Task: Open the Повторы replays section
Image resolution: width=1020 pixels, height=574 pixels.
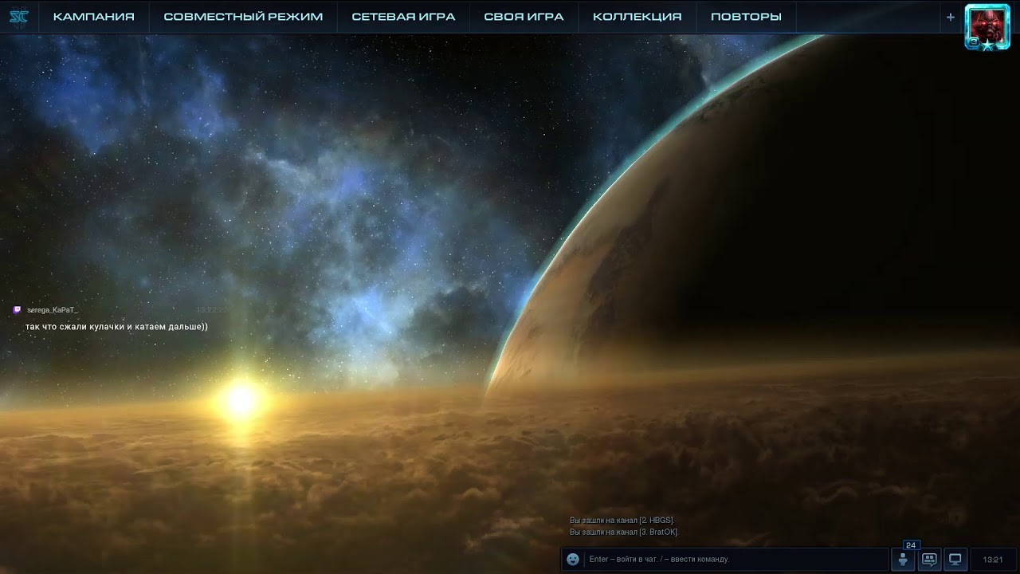Action: (x=746, y=17)
